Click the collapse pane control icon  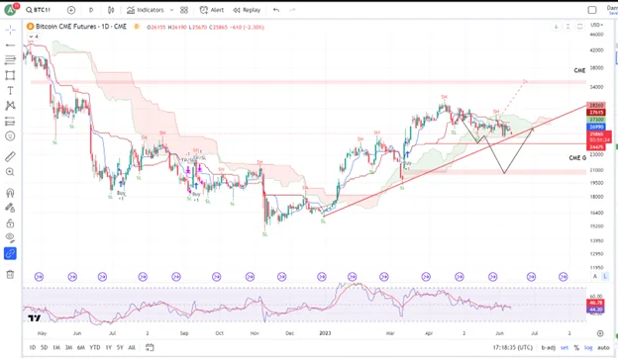coord(567,27)
